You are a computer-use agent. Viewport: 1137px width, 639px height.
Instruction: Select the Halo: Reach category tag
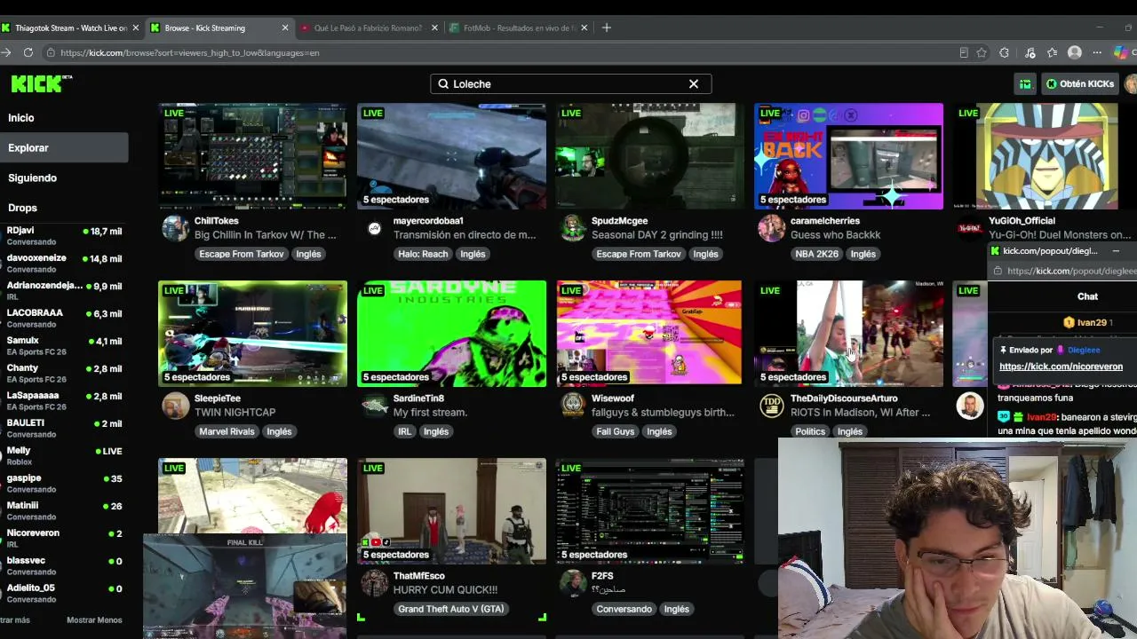tap(423, 254)
